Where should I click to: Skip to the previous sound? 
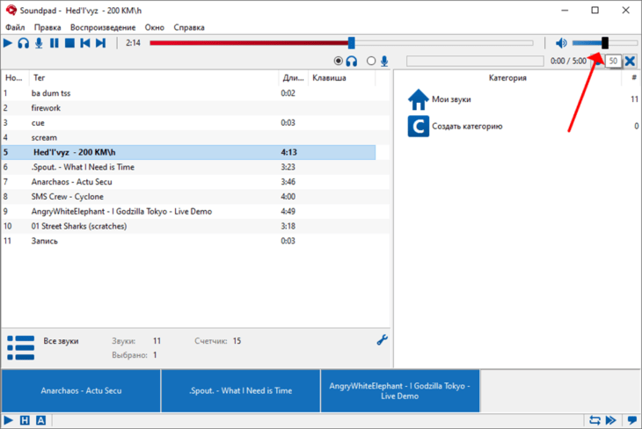85,42
